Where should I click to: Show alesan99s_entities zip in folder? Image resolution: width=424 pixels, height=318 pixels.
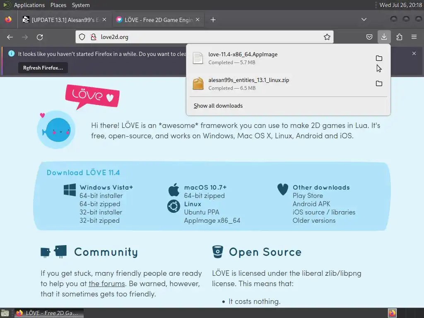[x=379, y=84]
